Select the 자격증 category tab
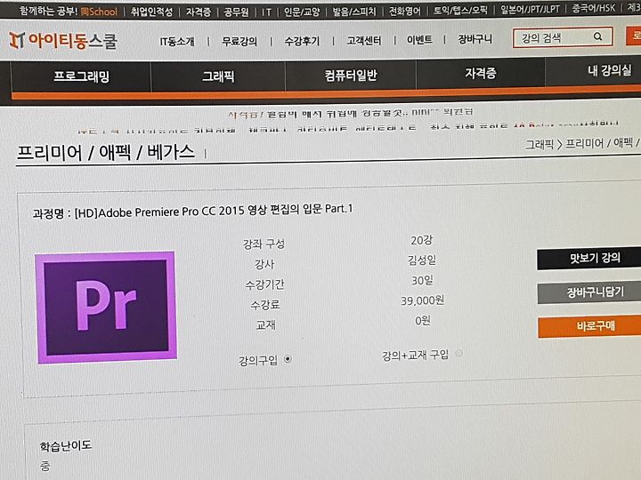 point(481,73)
